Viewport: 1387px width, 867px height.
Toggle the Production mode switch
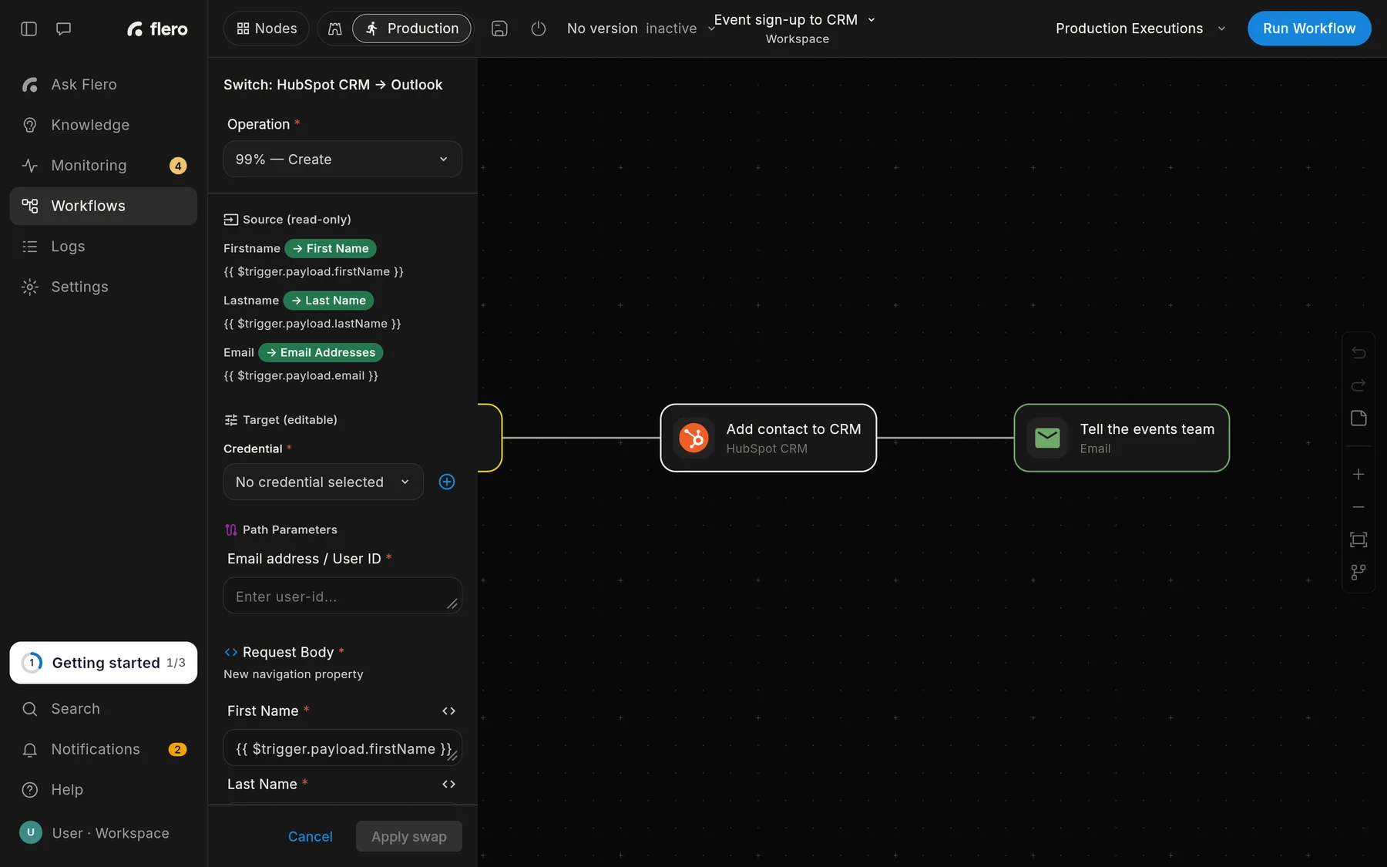point(412,29)
